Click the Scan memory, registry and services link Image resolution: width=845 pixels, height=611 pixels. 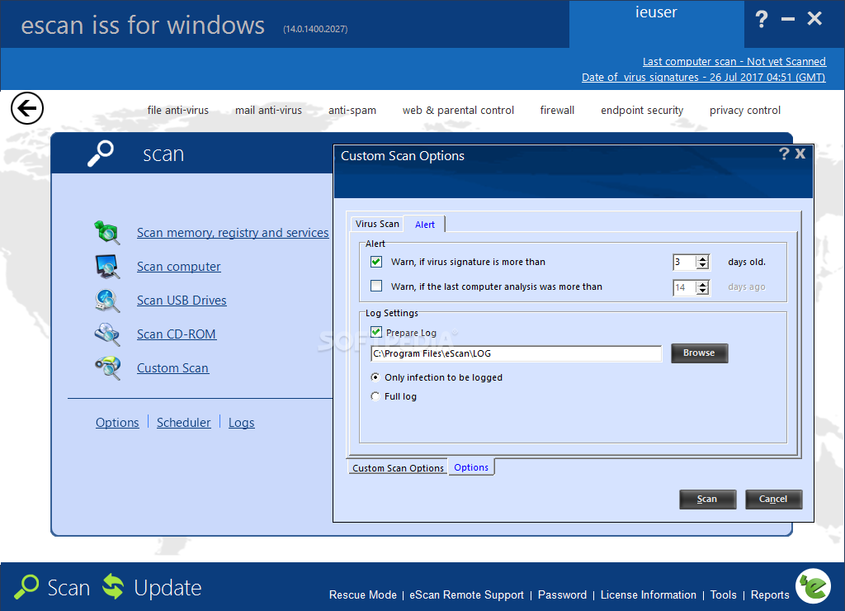233,233
